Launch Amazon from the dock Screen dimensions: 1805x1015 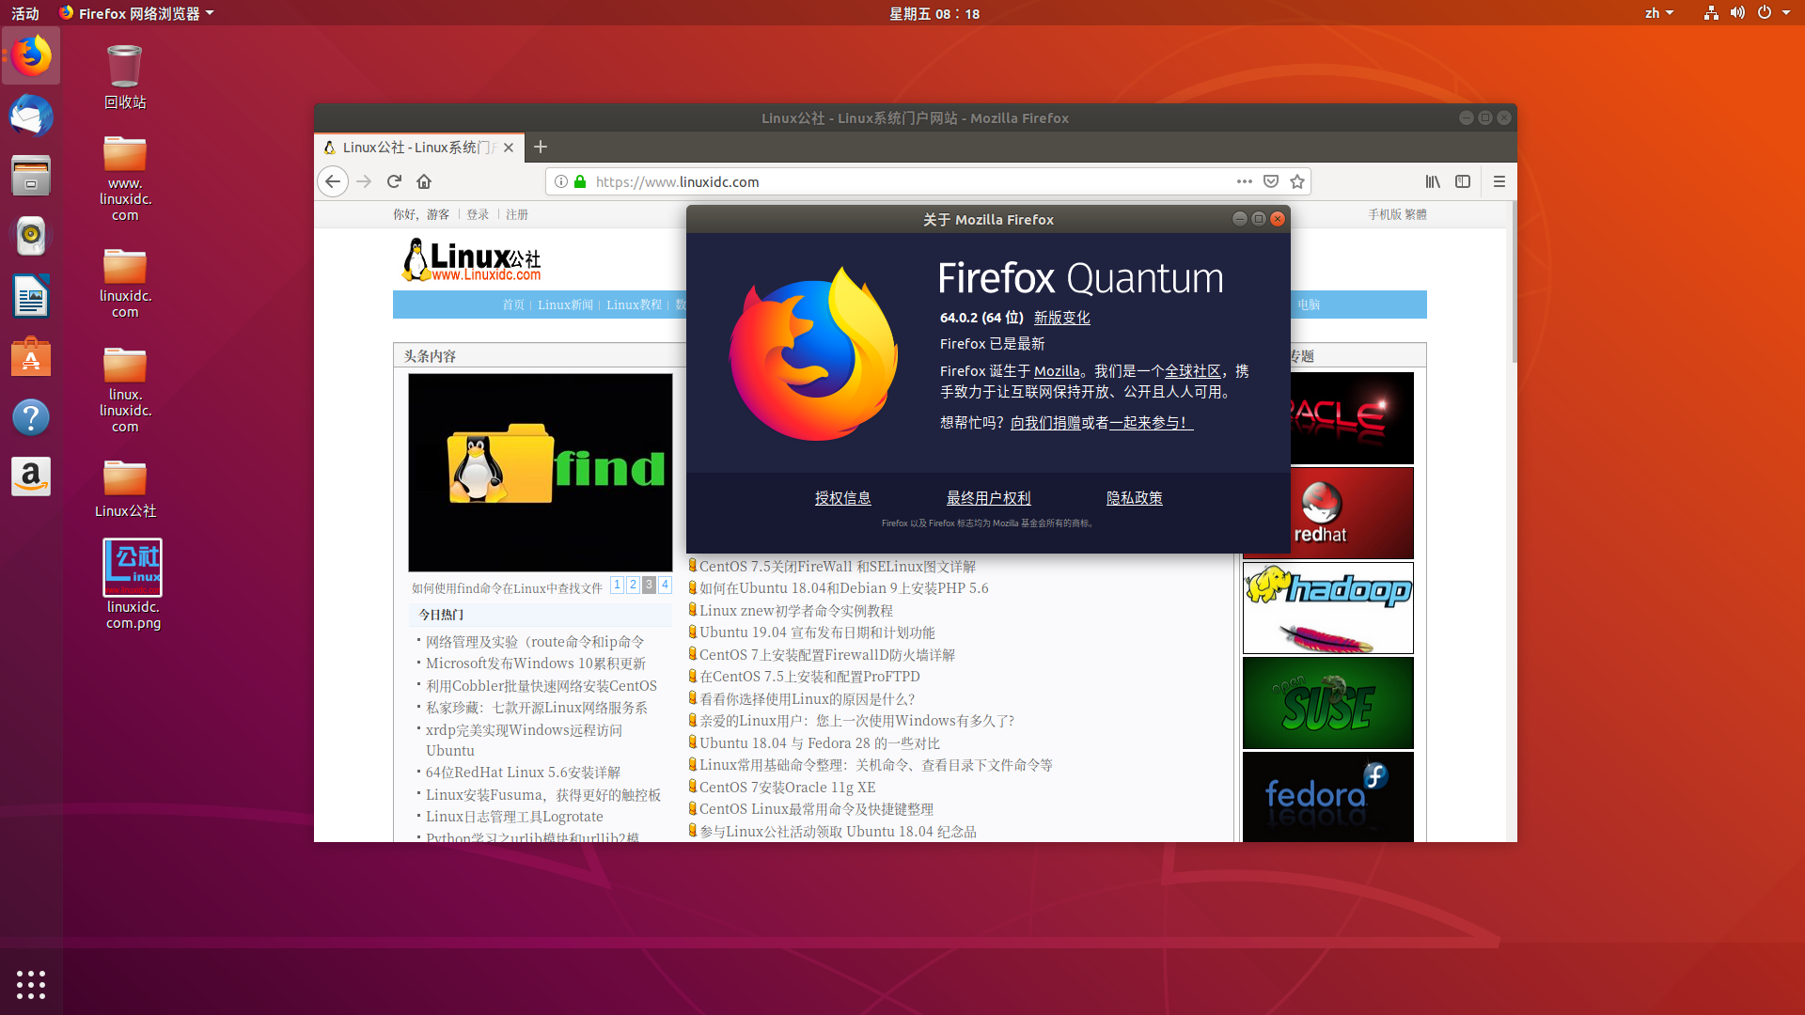[x=31, y=476]
